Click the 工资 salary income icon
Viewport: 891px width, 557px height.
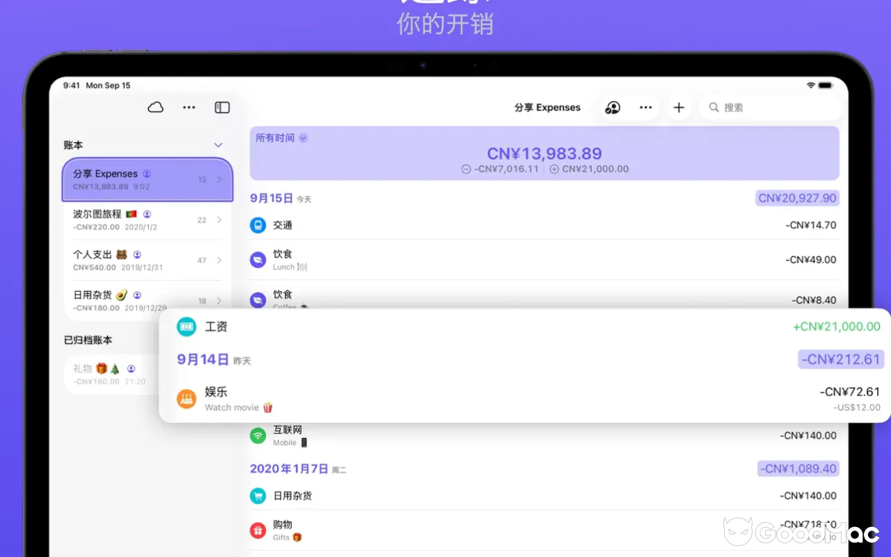pos(186,327)
